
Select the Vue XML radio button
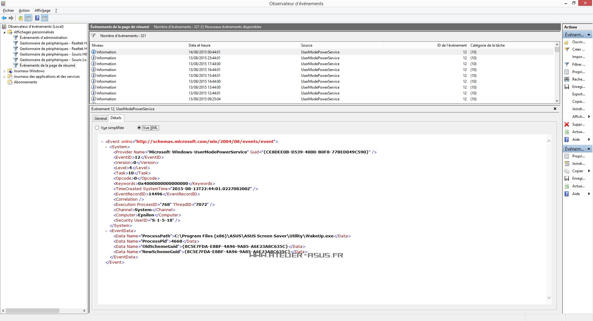coord(139,128)
